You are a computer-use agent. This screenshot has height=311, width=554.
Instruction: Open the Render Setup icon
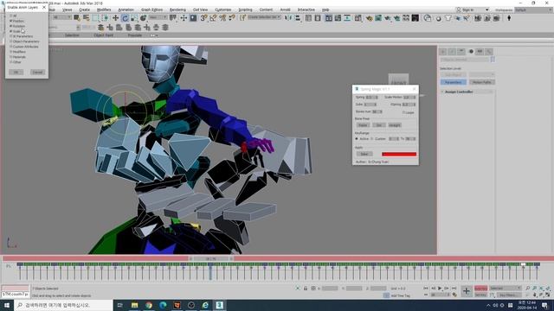tap(370, 18)
